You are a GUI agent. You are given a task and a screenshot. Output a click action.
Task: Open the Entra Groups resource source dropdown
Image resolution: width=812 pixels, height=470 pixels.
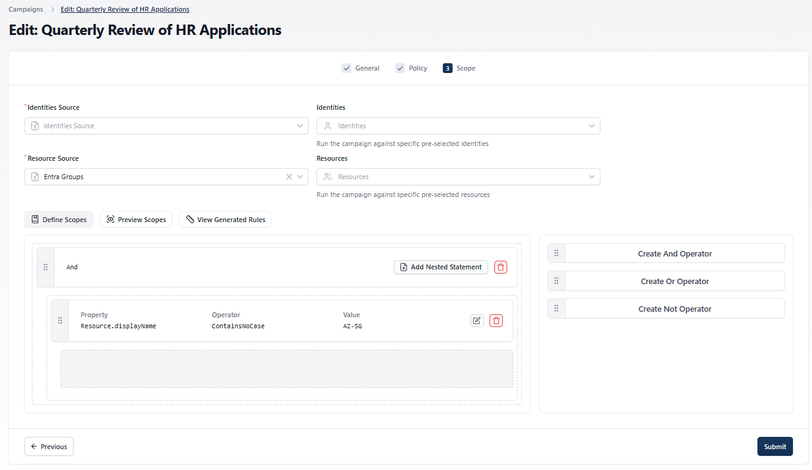point(300,176)
